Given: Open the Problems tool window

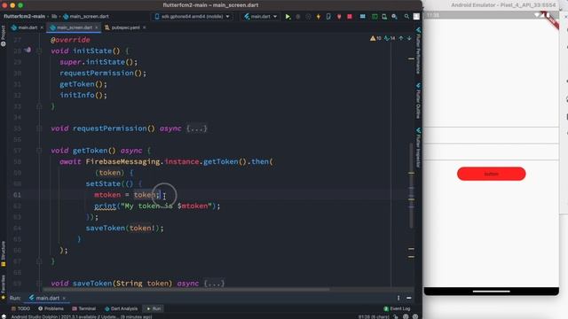Looking at the screenshot, I should [x=51, y=308].
